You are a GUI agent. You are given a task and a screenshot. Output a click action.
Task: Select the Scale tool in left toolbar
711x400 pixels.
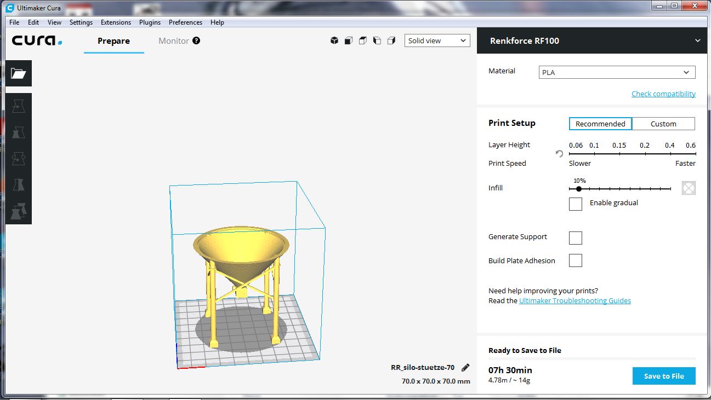(x=18, y=132)
